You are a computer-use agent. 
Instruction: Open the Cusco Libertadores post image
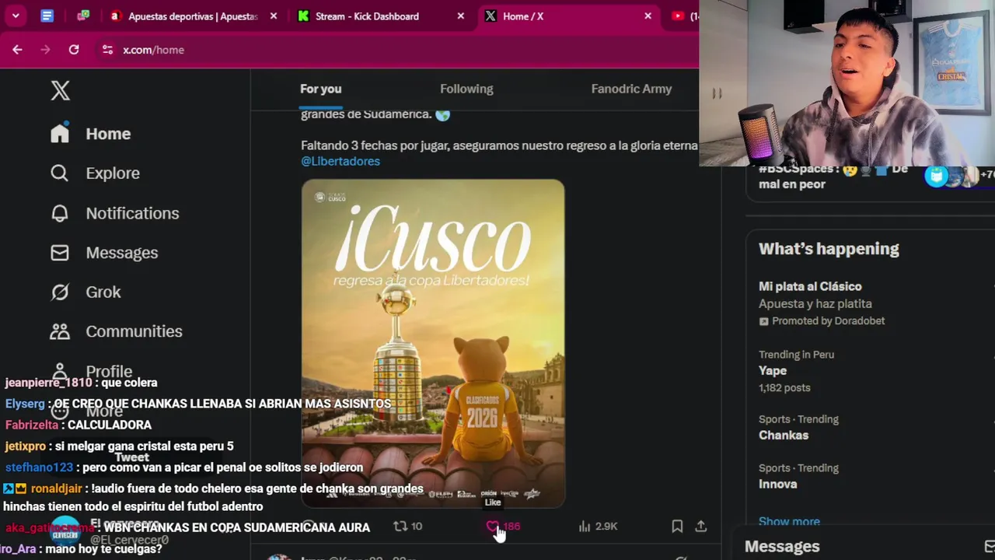pos(433,343)
